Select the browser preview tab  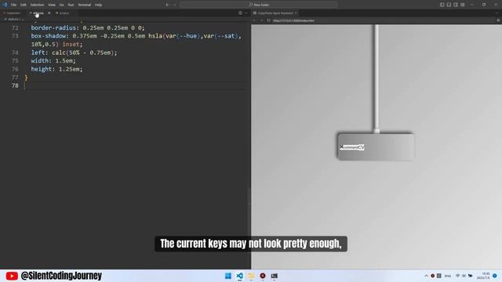click(x=275, y=13)
